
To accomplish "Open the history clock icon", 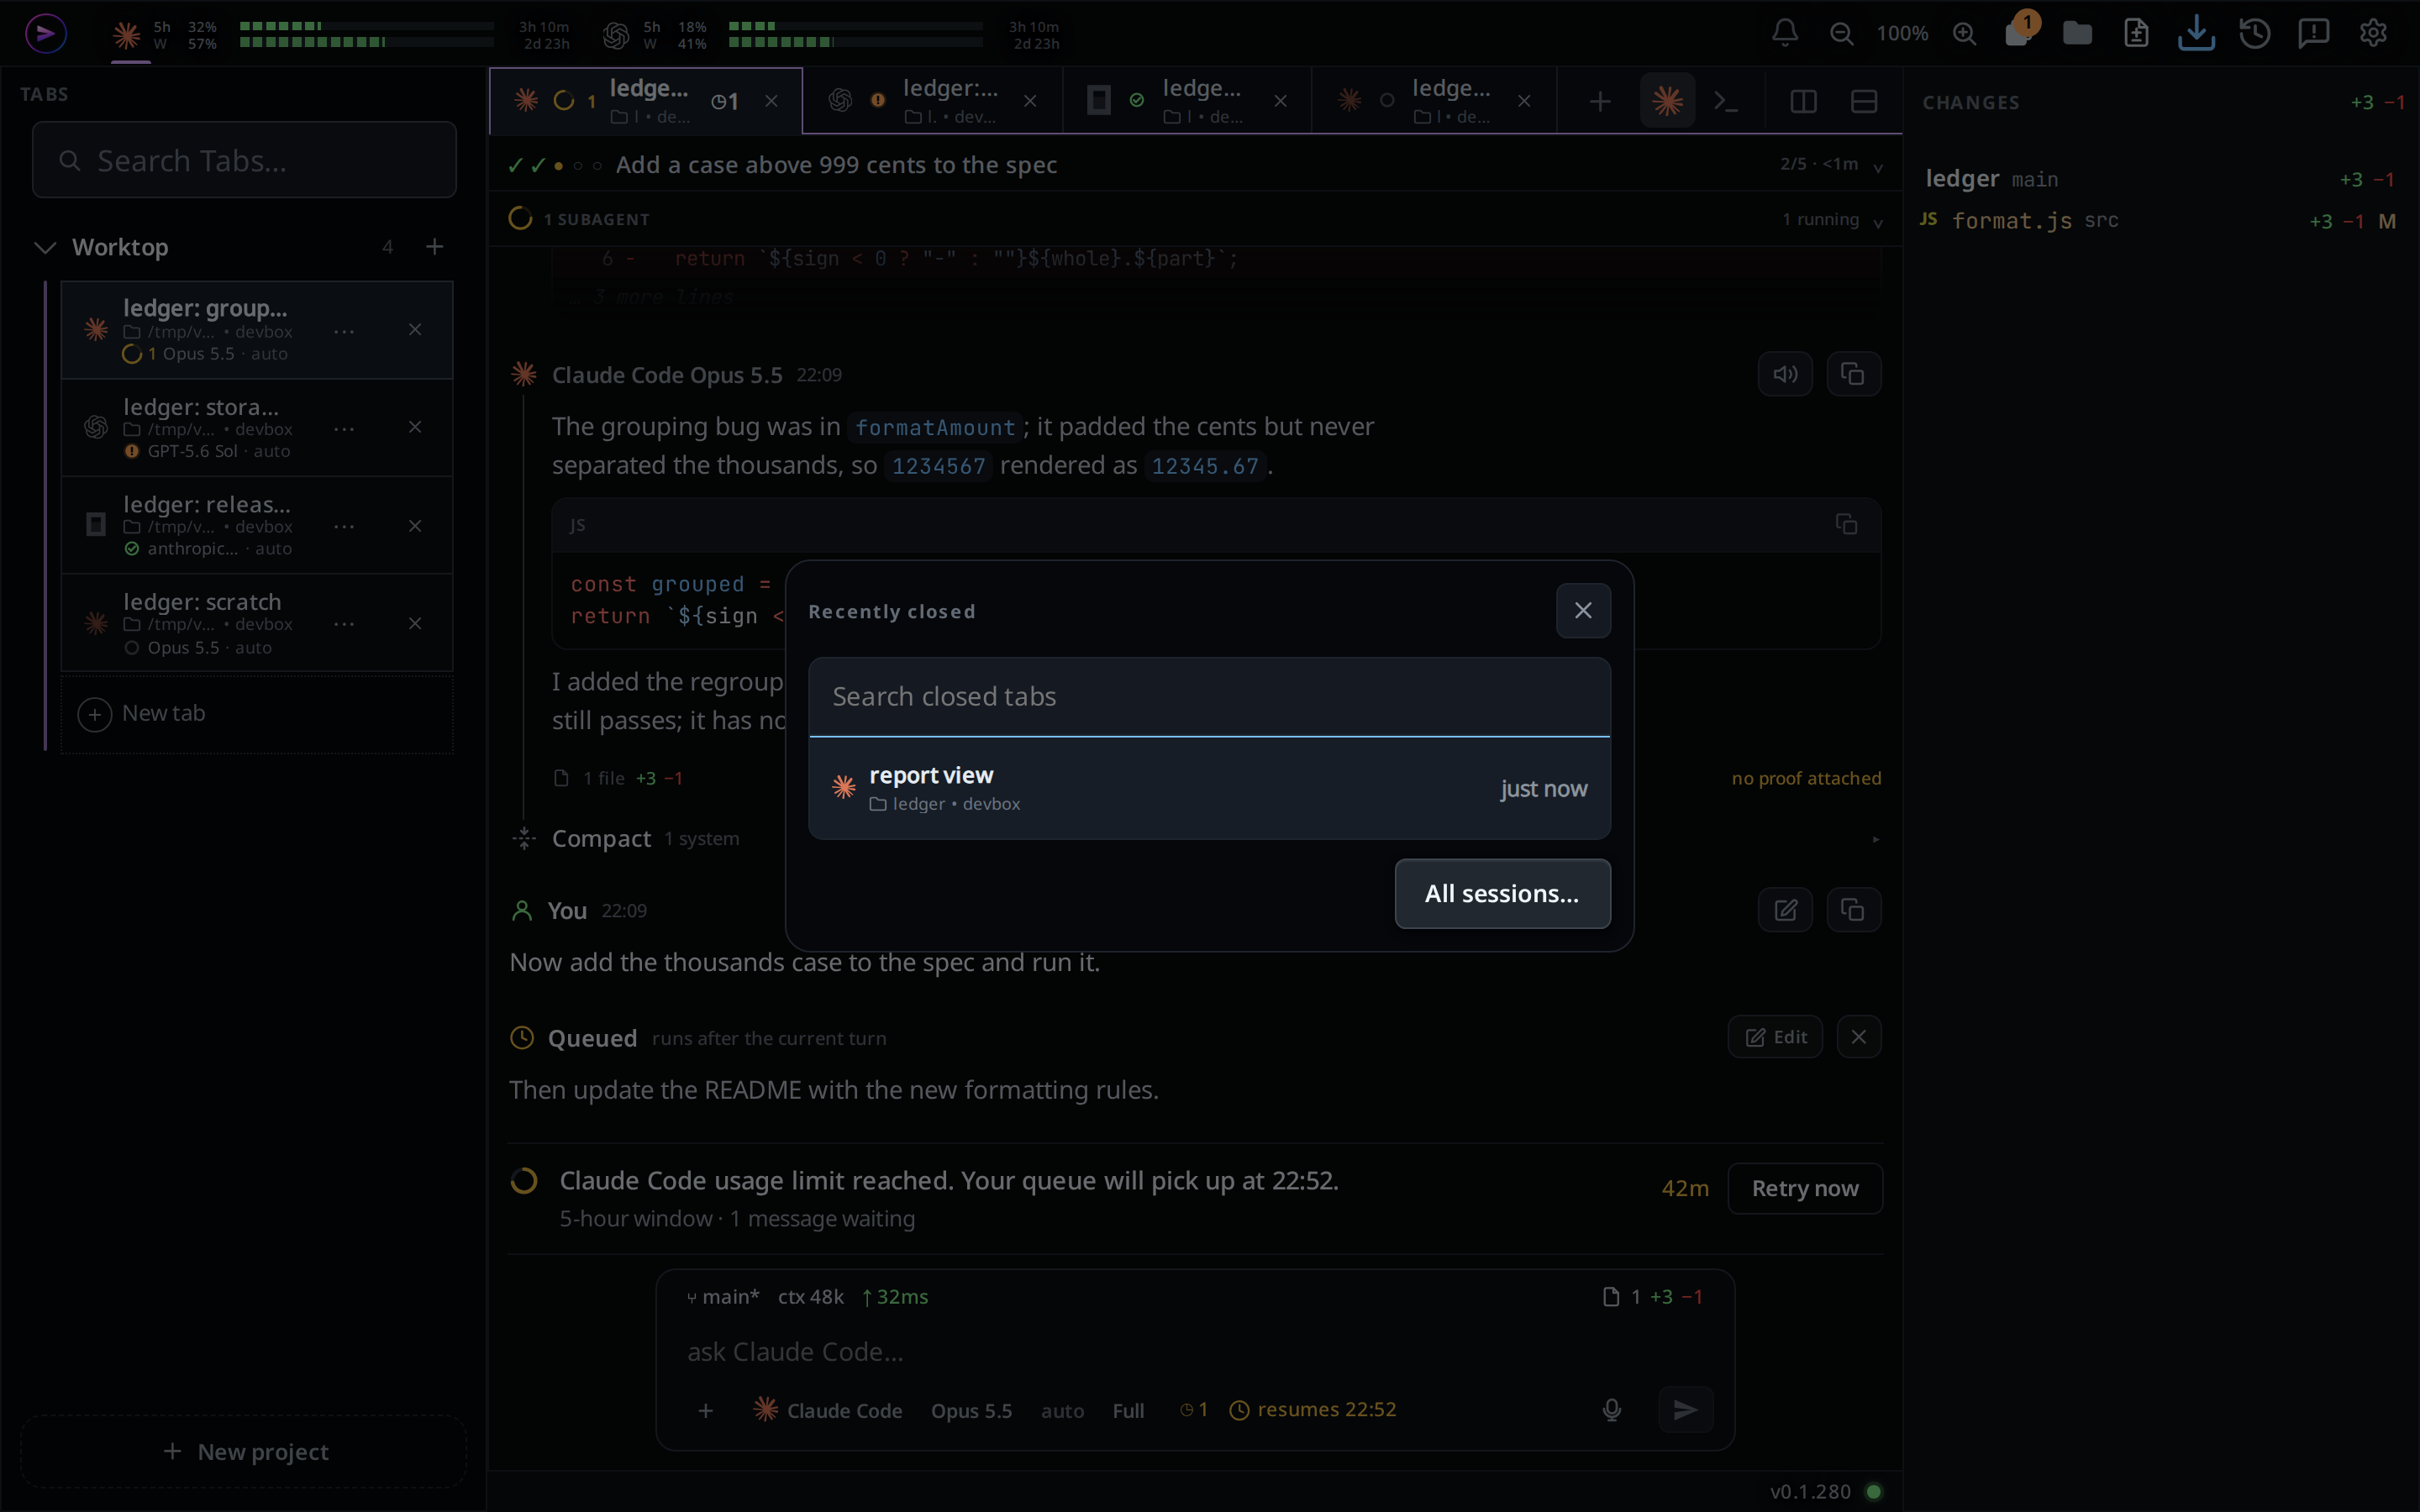I will tap(2255, 33).
